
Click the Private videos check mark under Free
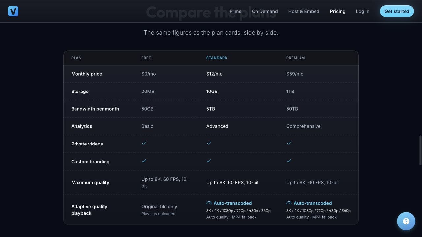pyautogui.click(x=144, y=143)
